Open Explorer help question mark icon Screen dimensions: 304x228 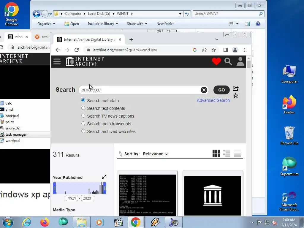point(258,24)
